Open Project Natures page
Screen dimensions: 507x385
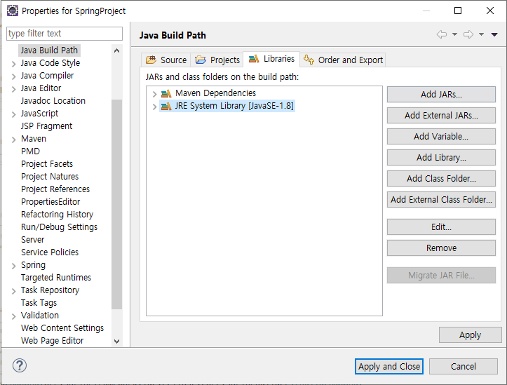pyautogui.click(x=50, y=176)
